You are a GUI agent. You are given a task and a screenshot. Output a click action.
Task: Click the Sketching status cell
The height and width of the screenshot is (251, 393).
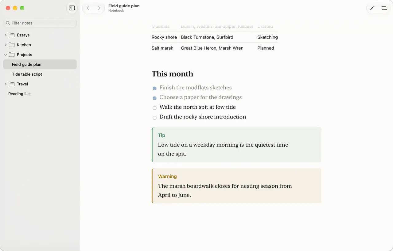coord(267,37)
